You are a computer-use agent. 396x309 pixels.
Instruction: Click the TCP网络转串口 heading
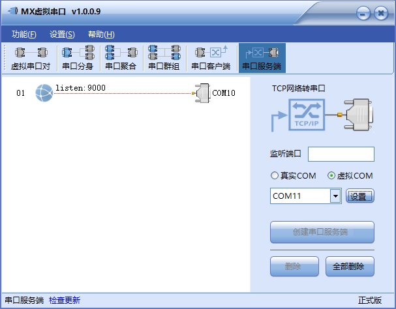299,89
